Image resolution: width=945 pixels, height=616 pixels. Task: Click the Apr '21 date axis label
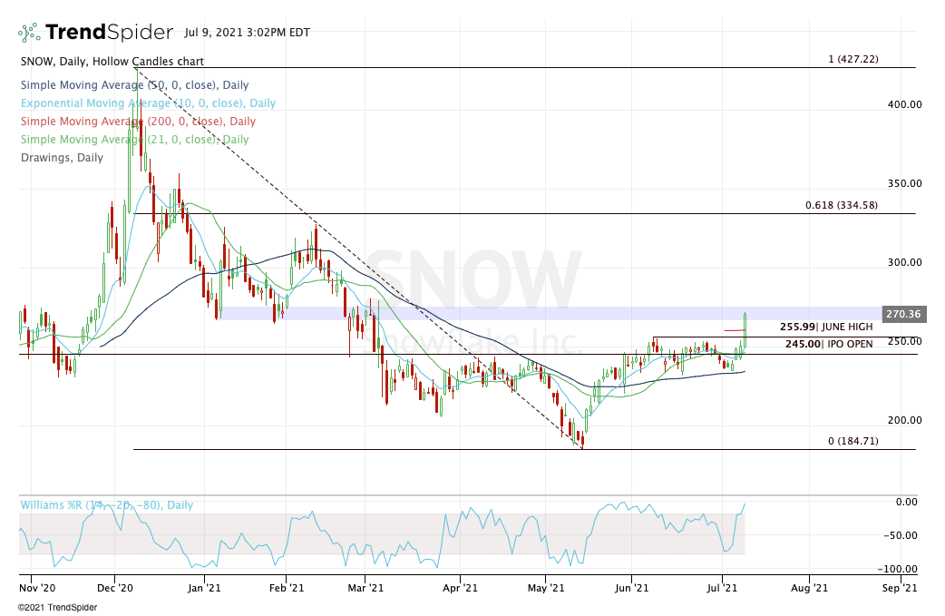coord(460,588)
